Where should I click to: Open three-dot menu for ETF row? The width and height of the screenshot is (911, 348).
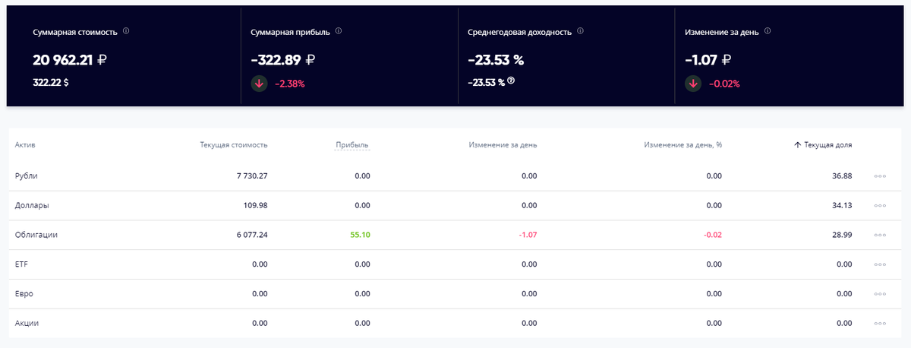(x=880, y=264)
